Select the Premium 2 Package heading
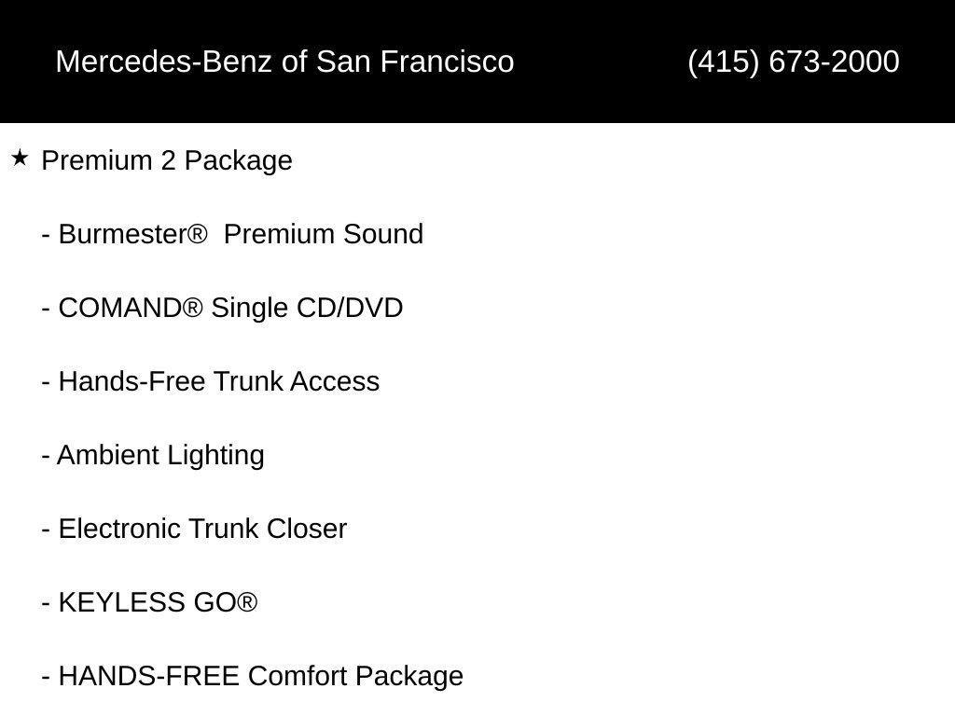This screenshot has height=716, width=955. point(167,161)
